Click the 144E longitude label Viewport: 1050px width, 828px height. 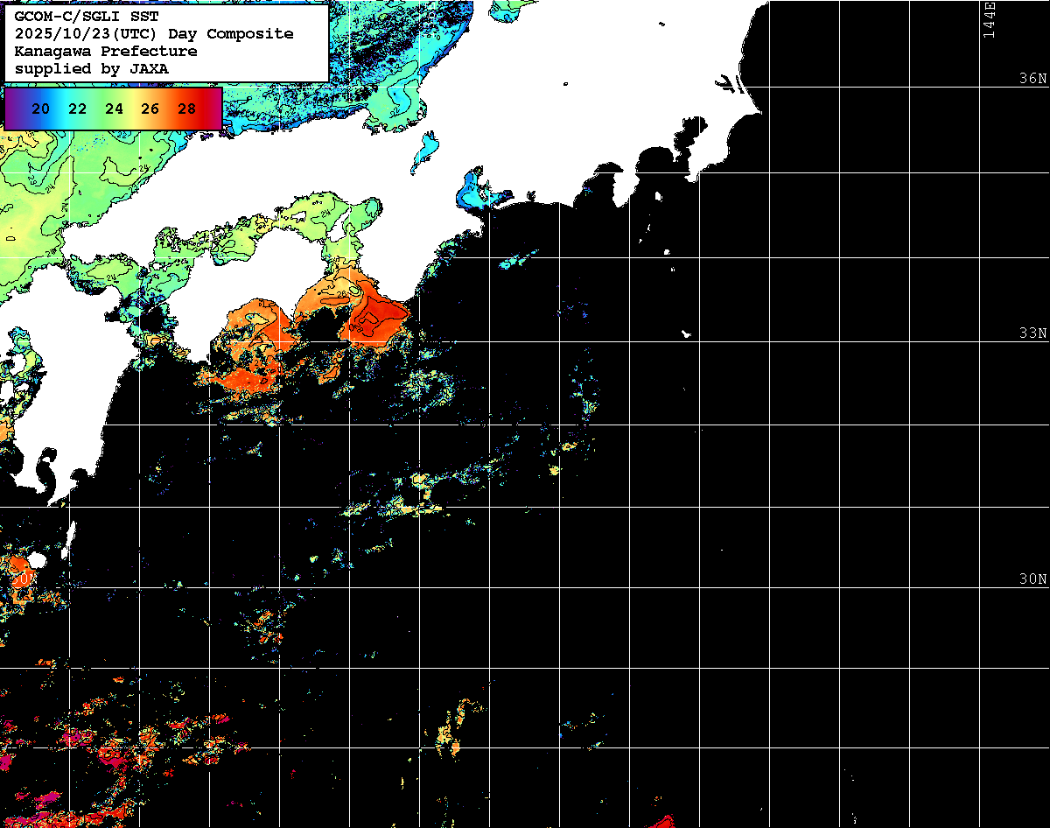point(990,20)
